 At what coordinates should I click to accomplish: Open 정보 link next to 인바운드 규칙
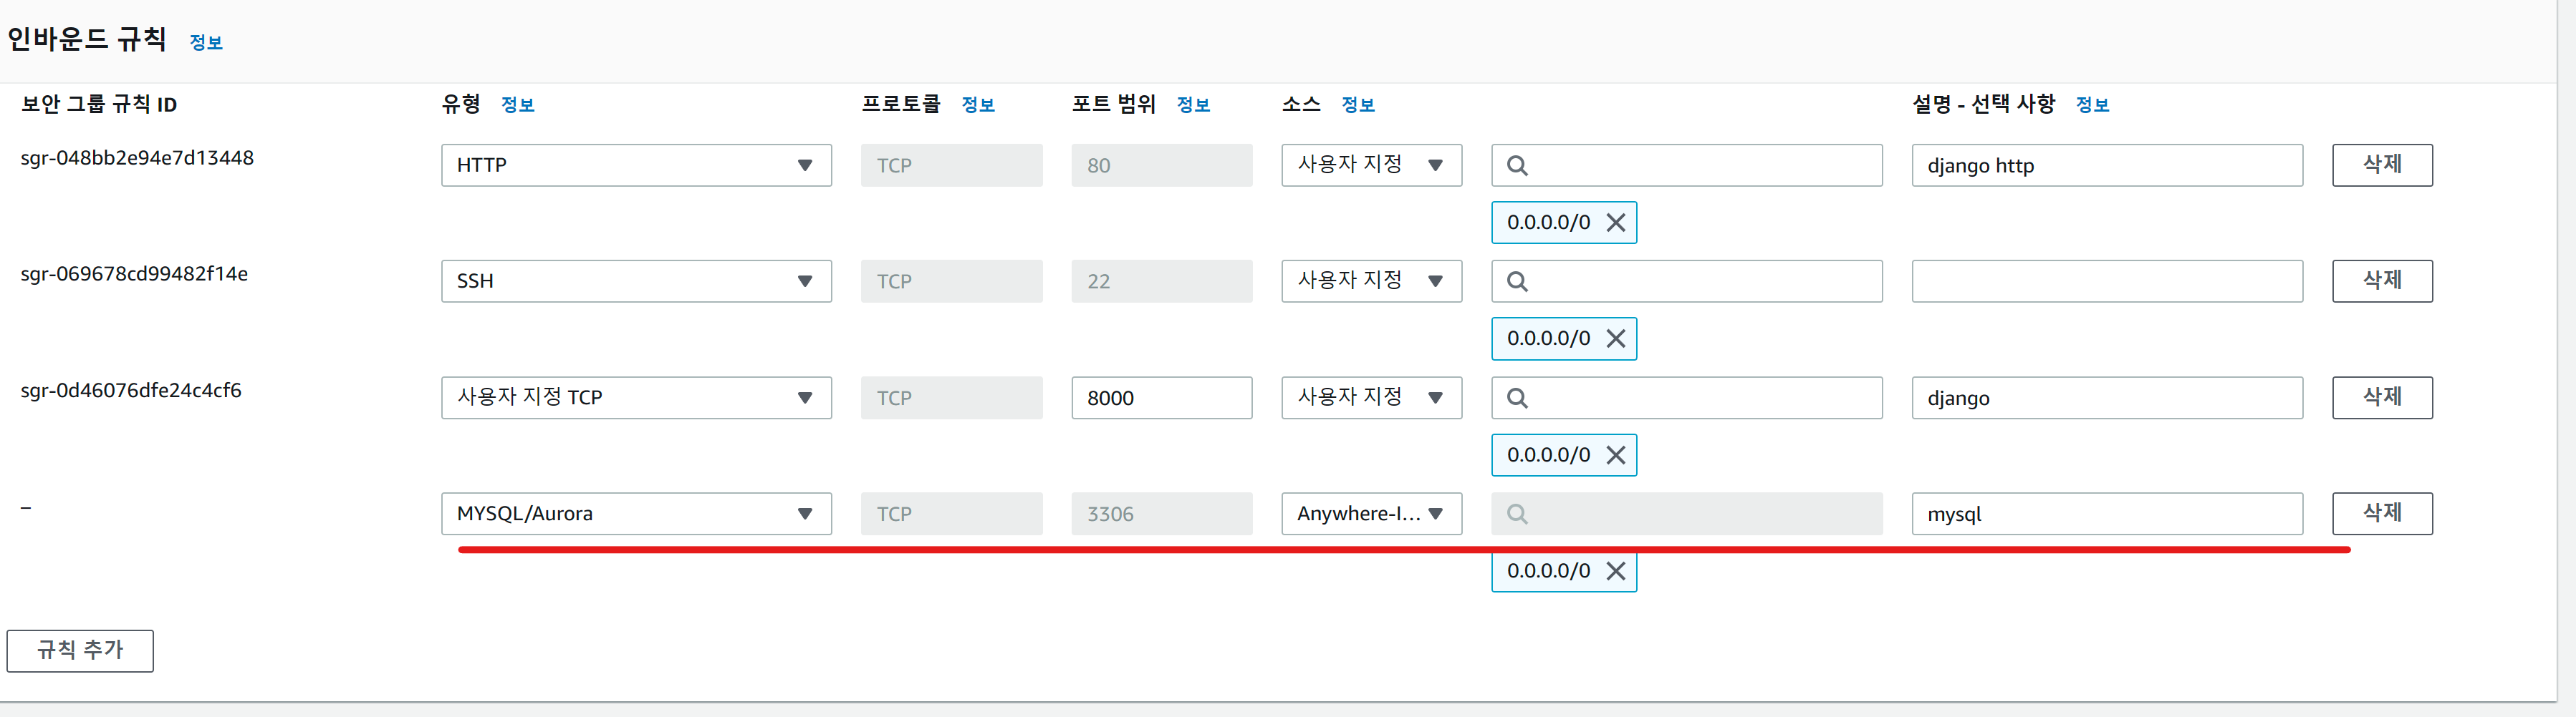pyautogui.click(x=206, y=42)
